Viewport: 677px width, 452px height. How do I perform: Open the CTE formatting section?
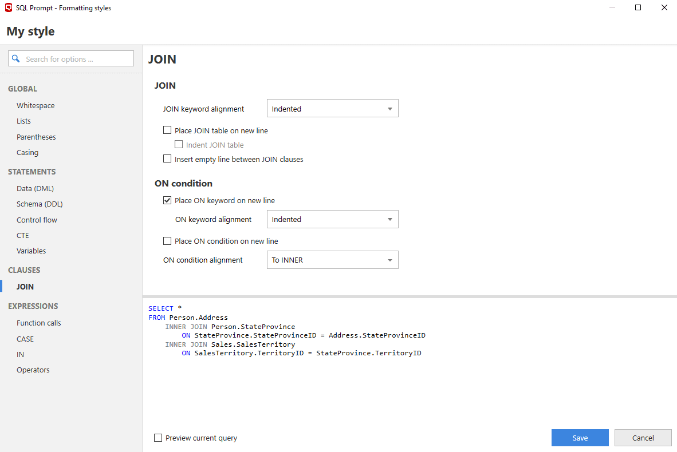coord(23,235)
